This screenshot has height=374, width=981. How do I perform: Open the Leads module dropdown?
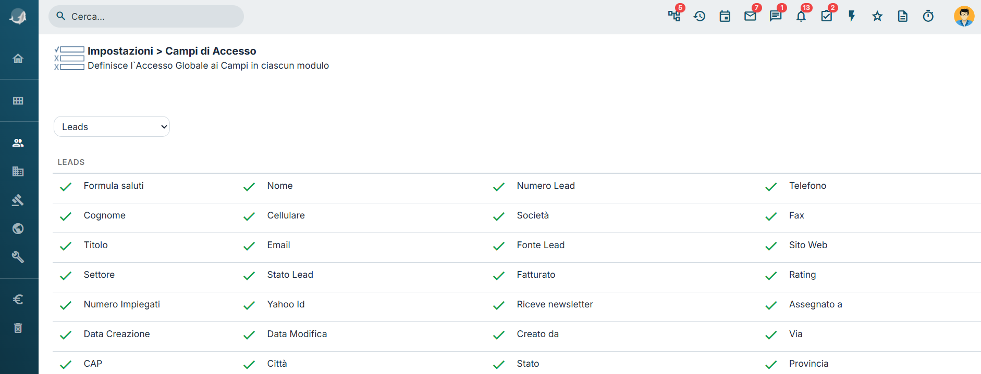point(112,126)
